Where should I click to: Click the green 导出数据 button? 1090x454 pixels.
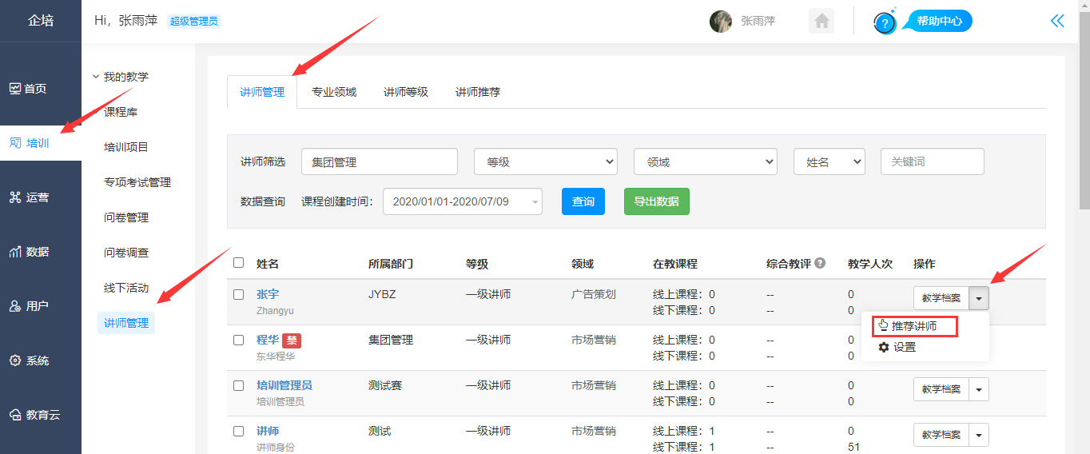(657, 201)
